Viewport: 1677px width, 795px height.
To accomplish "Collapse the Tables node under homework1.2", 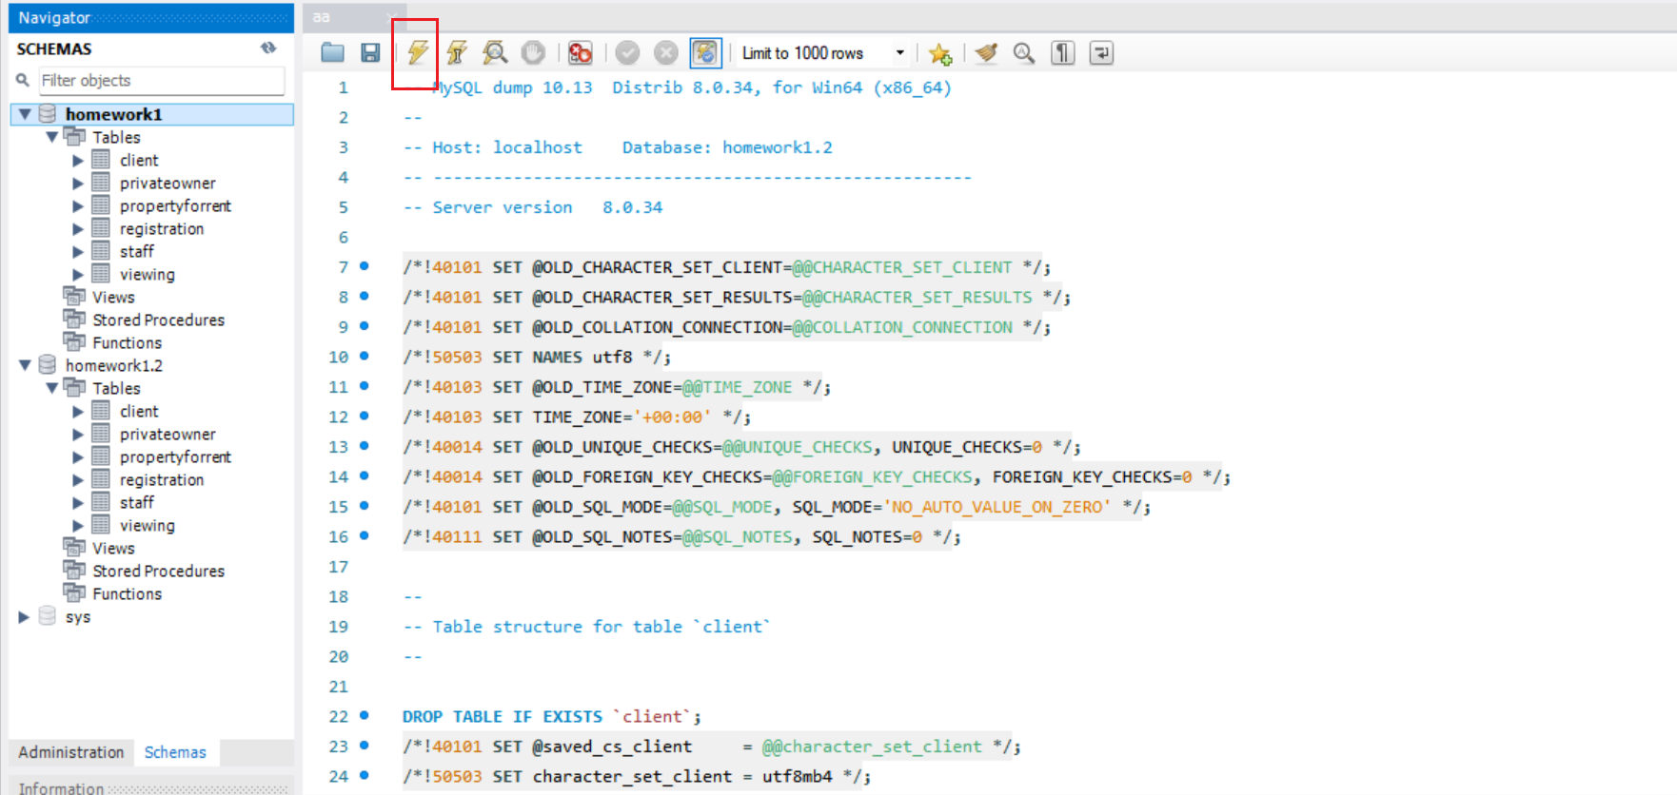I will tap(52, 388).
